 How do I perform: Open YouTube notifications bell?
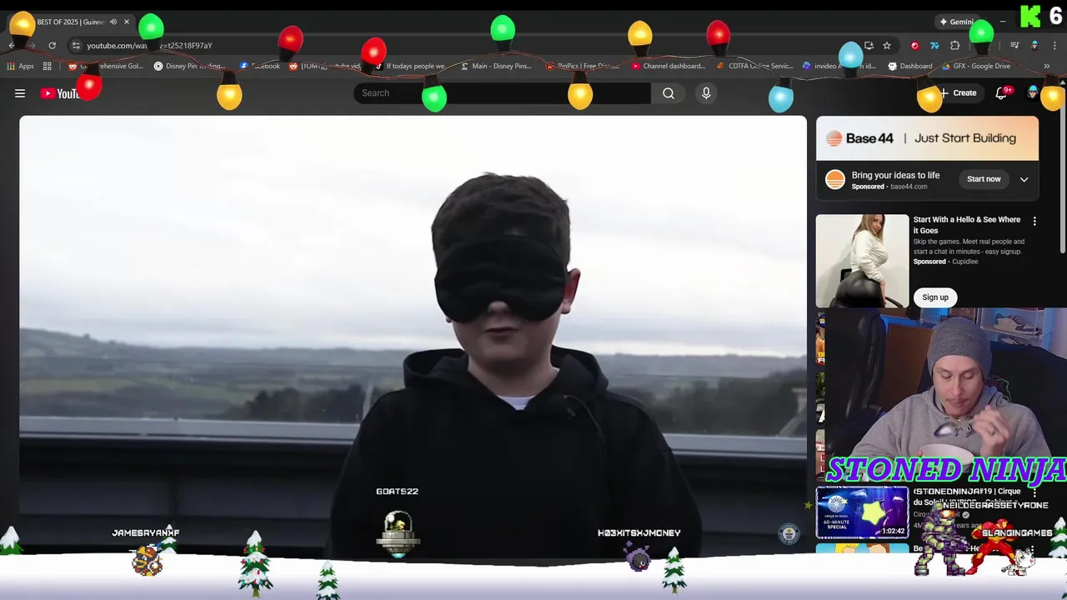click(x=1002, y=93)
